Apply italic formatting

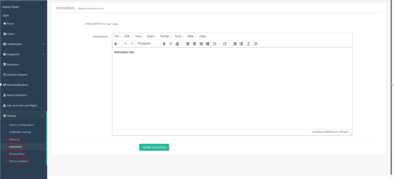point(171,44)
